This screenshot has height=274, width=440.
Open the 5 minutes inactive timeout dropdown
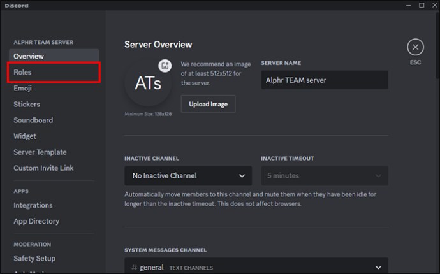point(325,176)
